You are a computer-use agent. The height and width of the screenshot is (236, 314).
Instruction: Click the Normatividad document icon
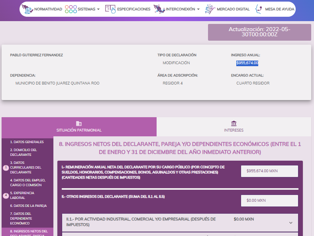pos(27,9)
